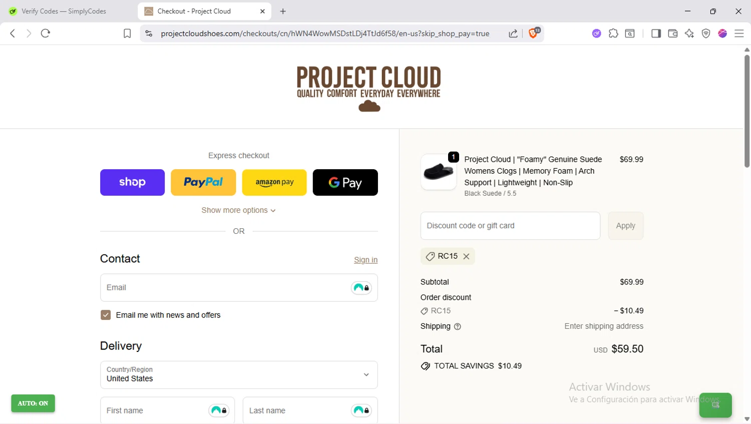Focus the Discount code or gift card field
This screenshot has width=751, height=424.
[510, 226]
